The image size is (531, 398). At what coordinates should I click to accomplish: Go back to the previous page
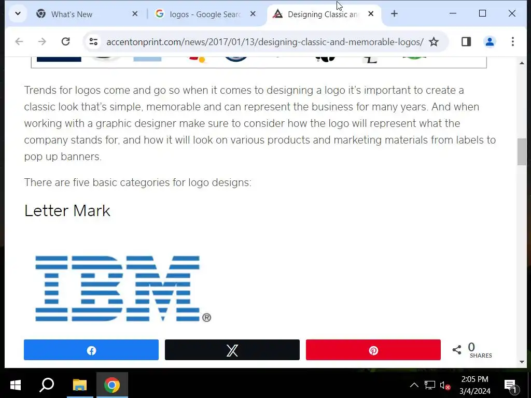19,41
